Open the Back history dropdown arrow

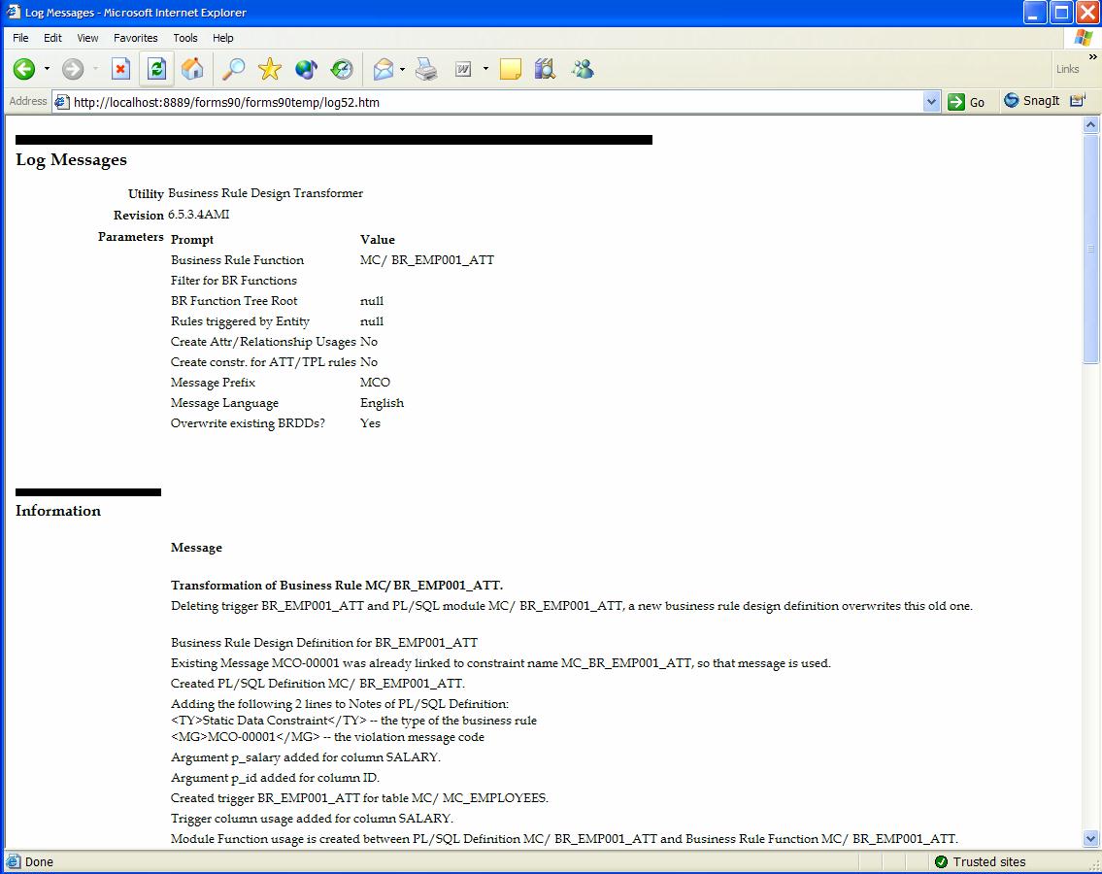(47, 69)
